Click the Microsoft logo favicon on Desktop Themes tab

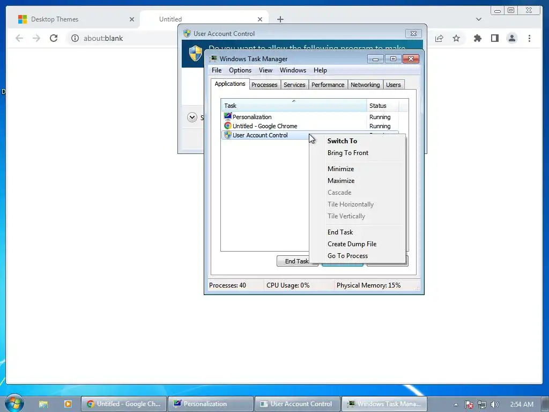pyautogui.click(x=23, y=19)
